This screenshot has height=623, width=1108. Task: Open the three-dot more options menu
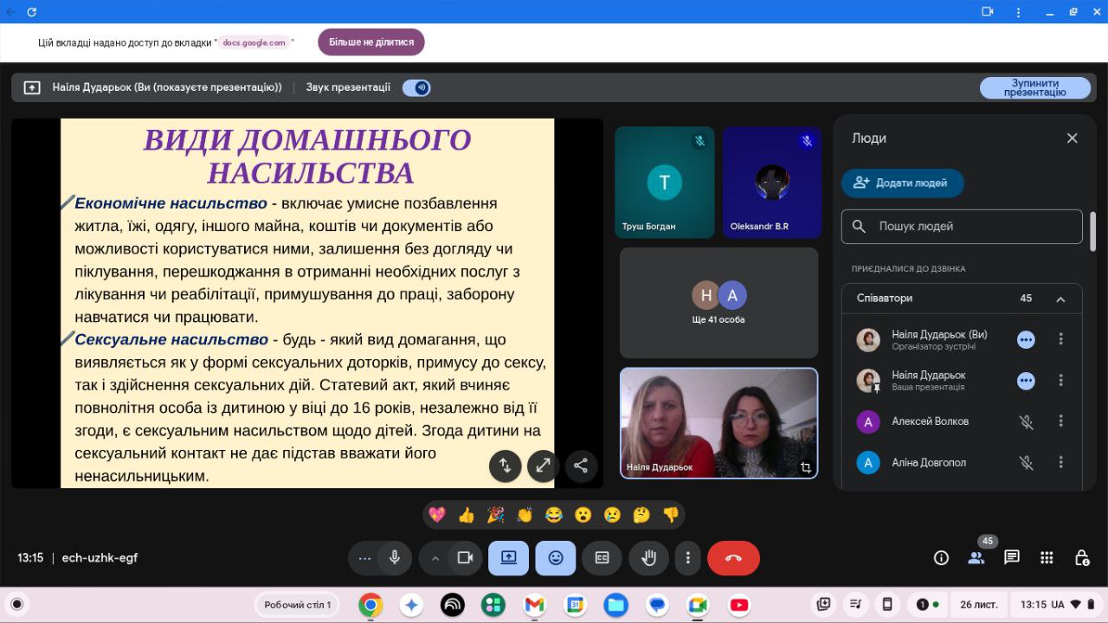[x=687, y=558]
